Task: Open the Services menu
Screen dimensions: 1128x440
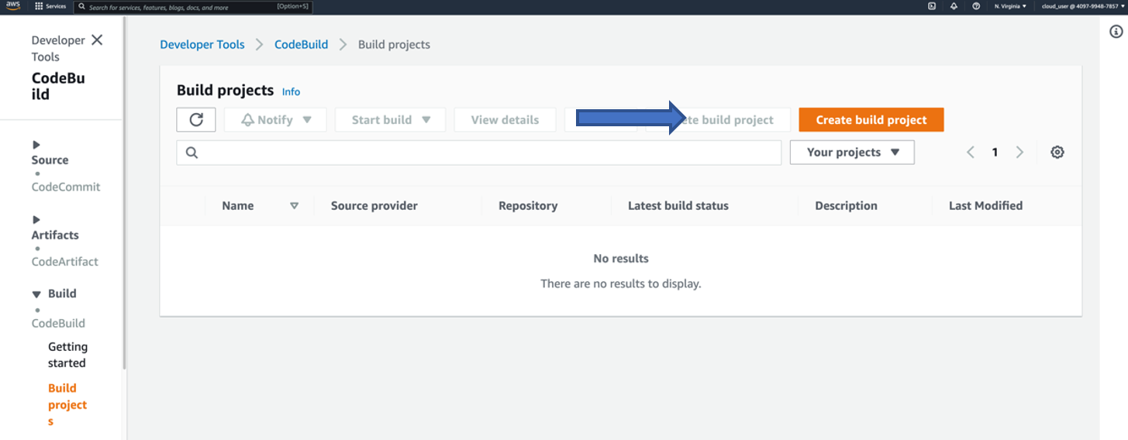Action: pyautogui.click(x=50, y=6)
